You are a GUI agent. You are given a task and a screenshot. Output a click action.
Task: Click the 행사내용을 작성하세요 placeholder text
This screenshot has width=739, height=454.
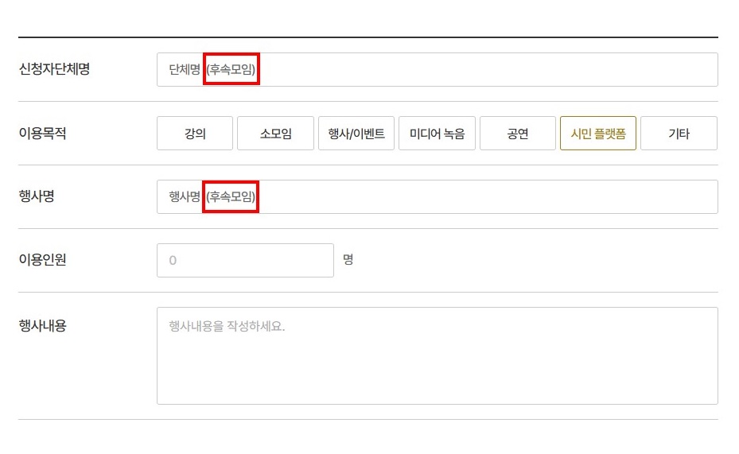click(x=227, y=326)
